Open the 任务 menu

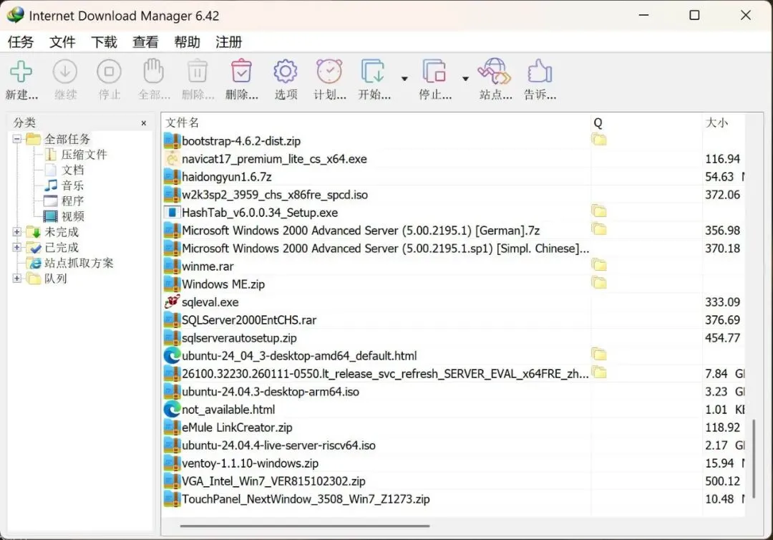[x=21, y=42]
